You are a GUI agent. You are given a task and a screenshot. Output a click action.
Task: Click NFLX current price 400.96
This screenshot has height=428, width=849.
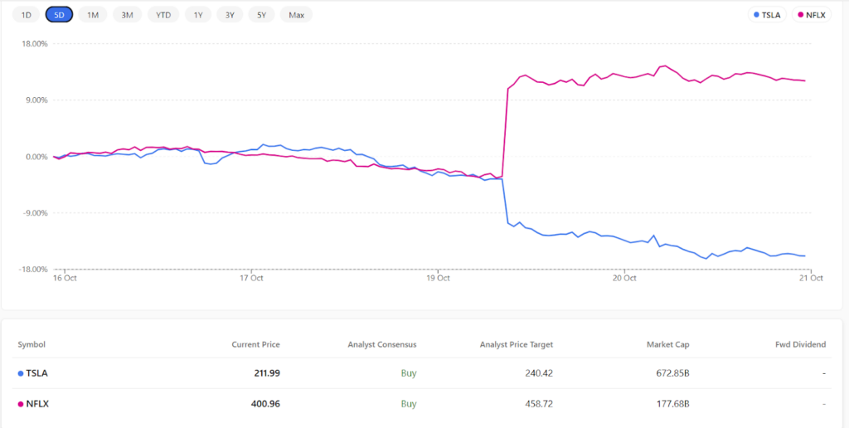coord(265,404)
